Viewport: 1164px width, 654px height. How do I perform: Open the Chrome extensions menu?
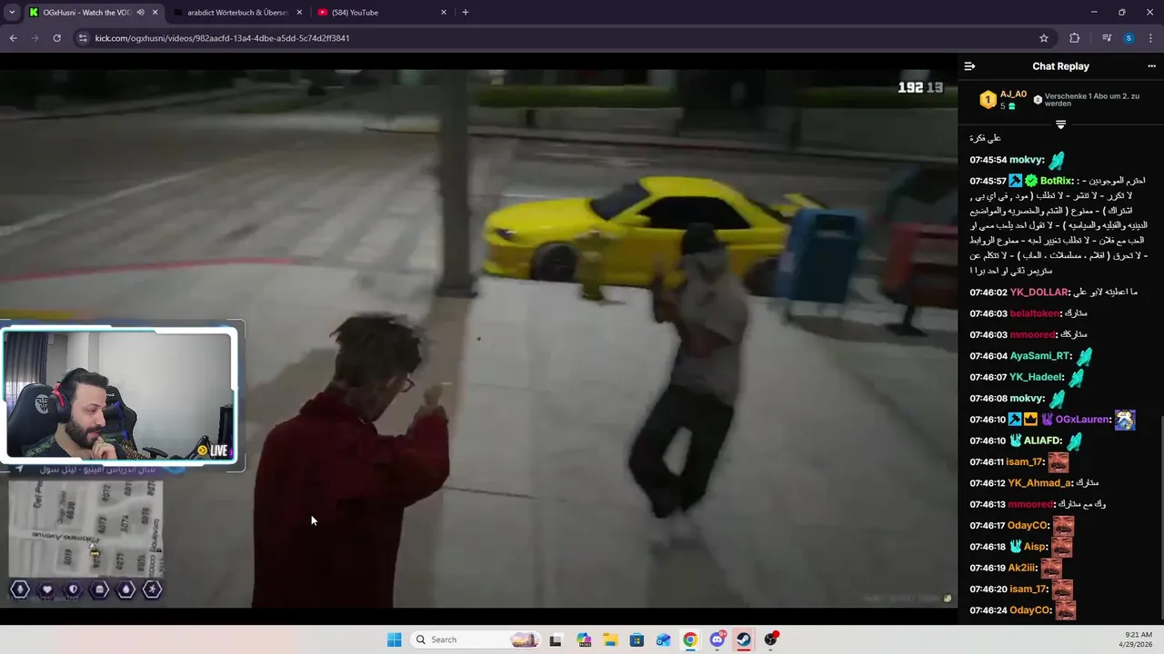[1074, 38]
